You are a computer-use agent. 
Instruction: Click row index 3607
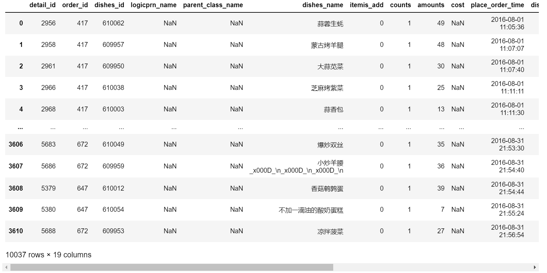[16, 166]
